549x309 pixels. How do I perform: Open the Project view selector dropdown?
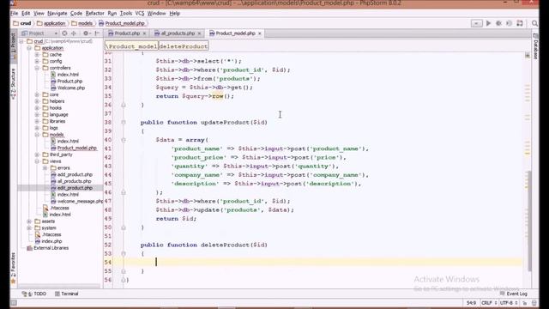(x=39, y=33)
